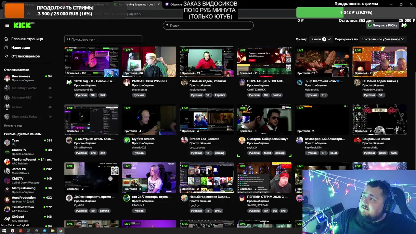Click the KICK logo
This screenshot has height=234, width=416.
click(23, 25)
